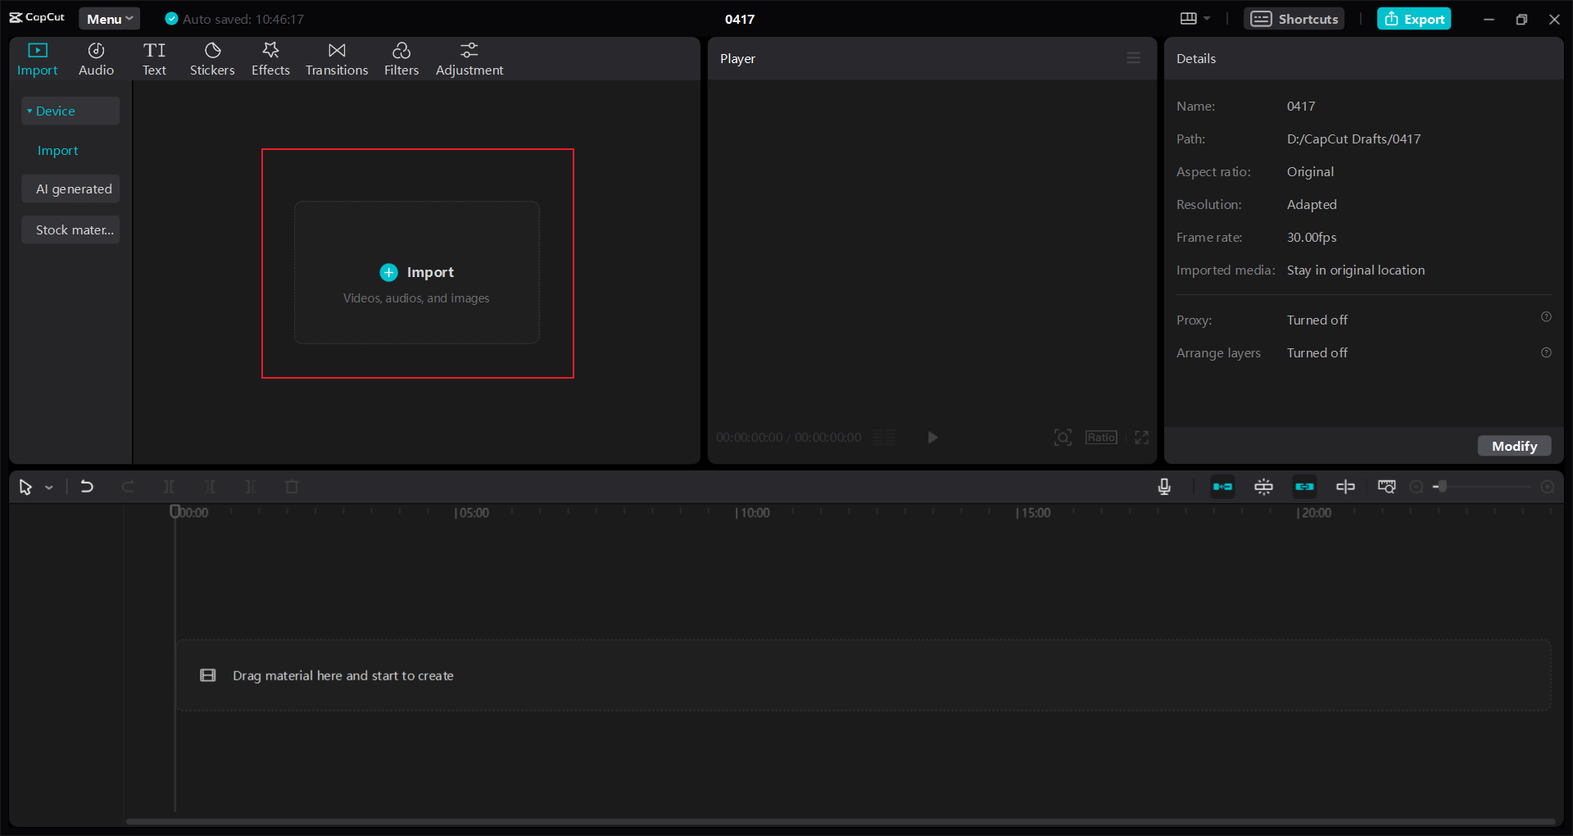Open the Audio panel

[95, 58]
